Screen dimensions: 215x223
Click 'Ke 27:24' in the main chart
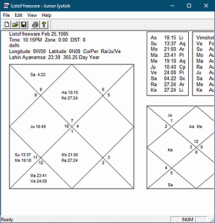[70, 98]
